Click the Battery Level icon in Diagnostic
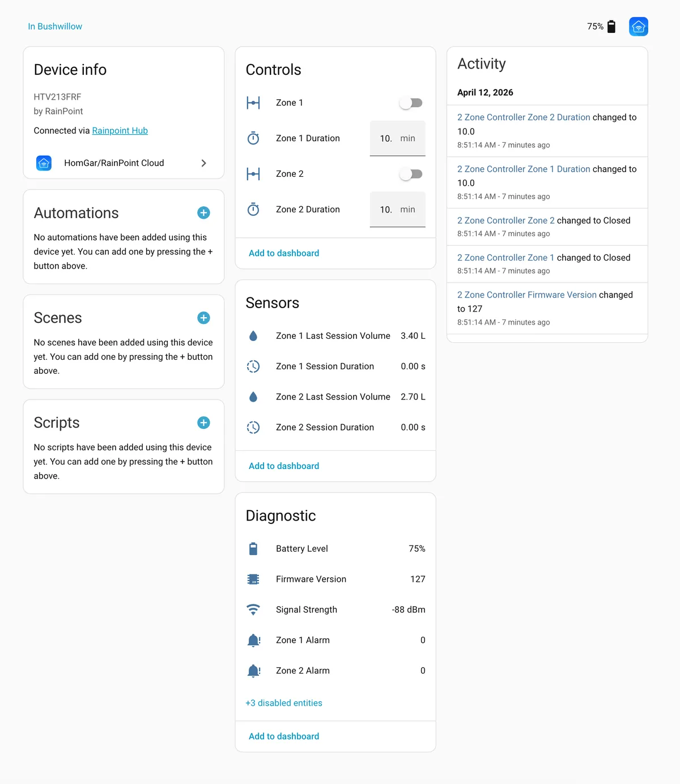 pos(253,549)
